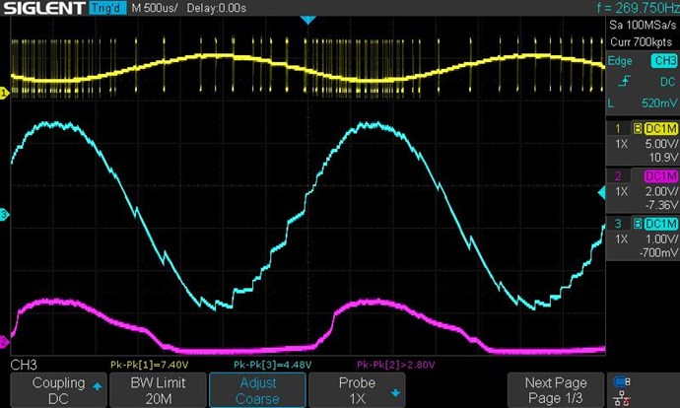Click the Sa 100MSa/s sample rate text
Screen dimensions: 680x408
(x=643, y=26)
